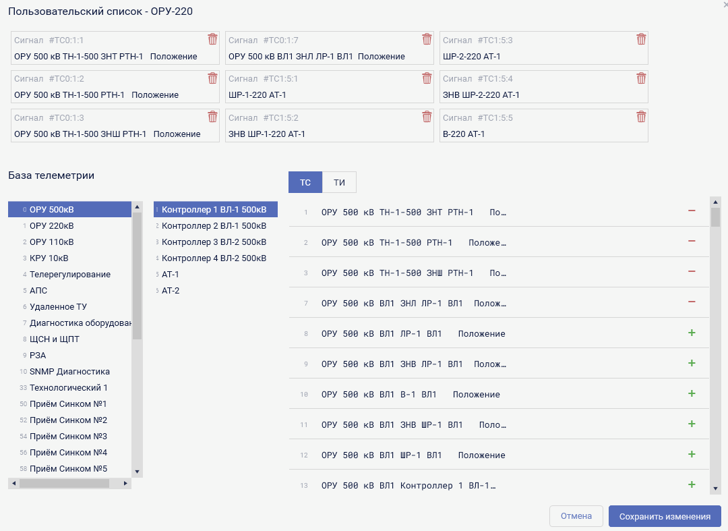Add row 8 ВЛ1 ЛР-1 with plus icon

691,333
